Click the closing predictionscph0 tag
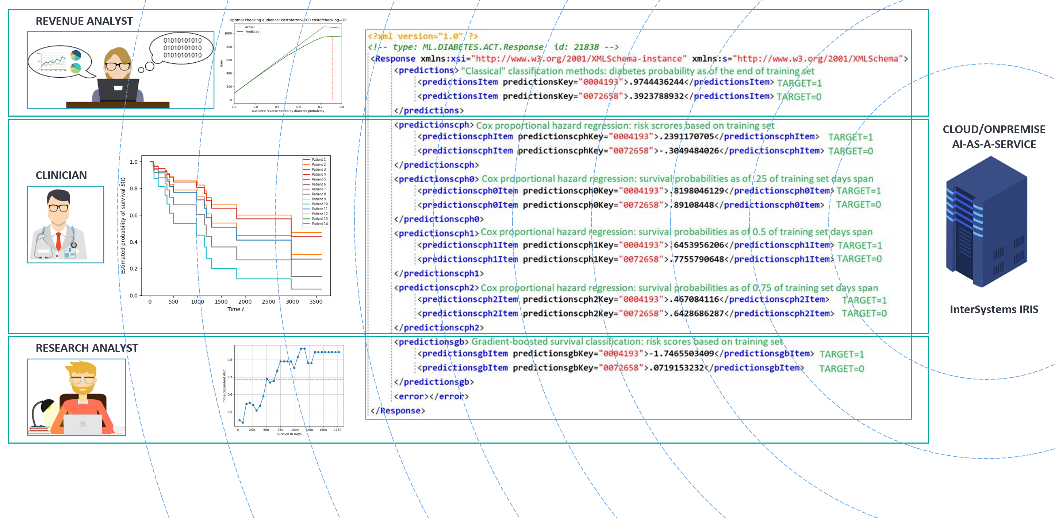 pyautogui.click(x=439, y=219)
